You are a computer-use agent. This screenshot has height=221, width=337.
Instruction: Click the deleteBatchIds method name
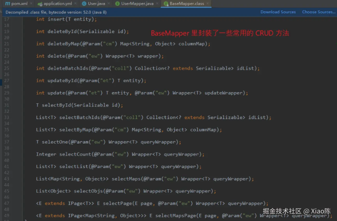pos(68,68)
